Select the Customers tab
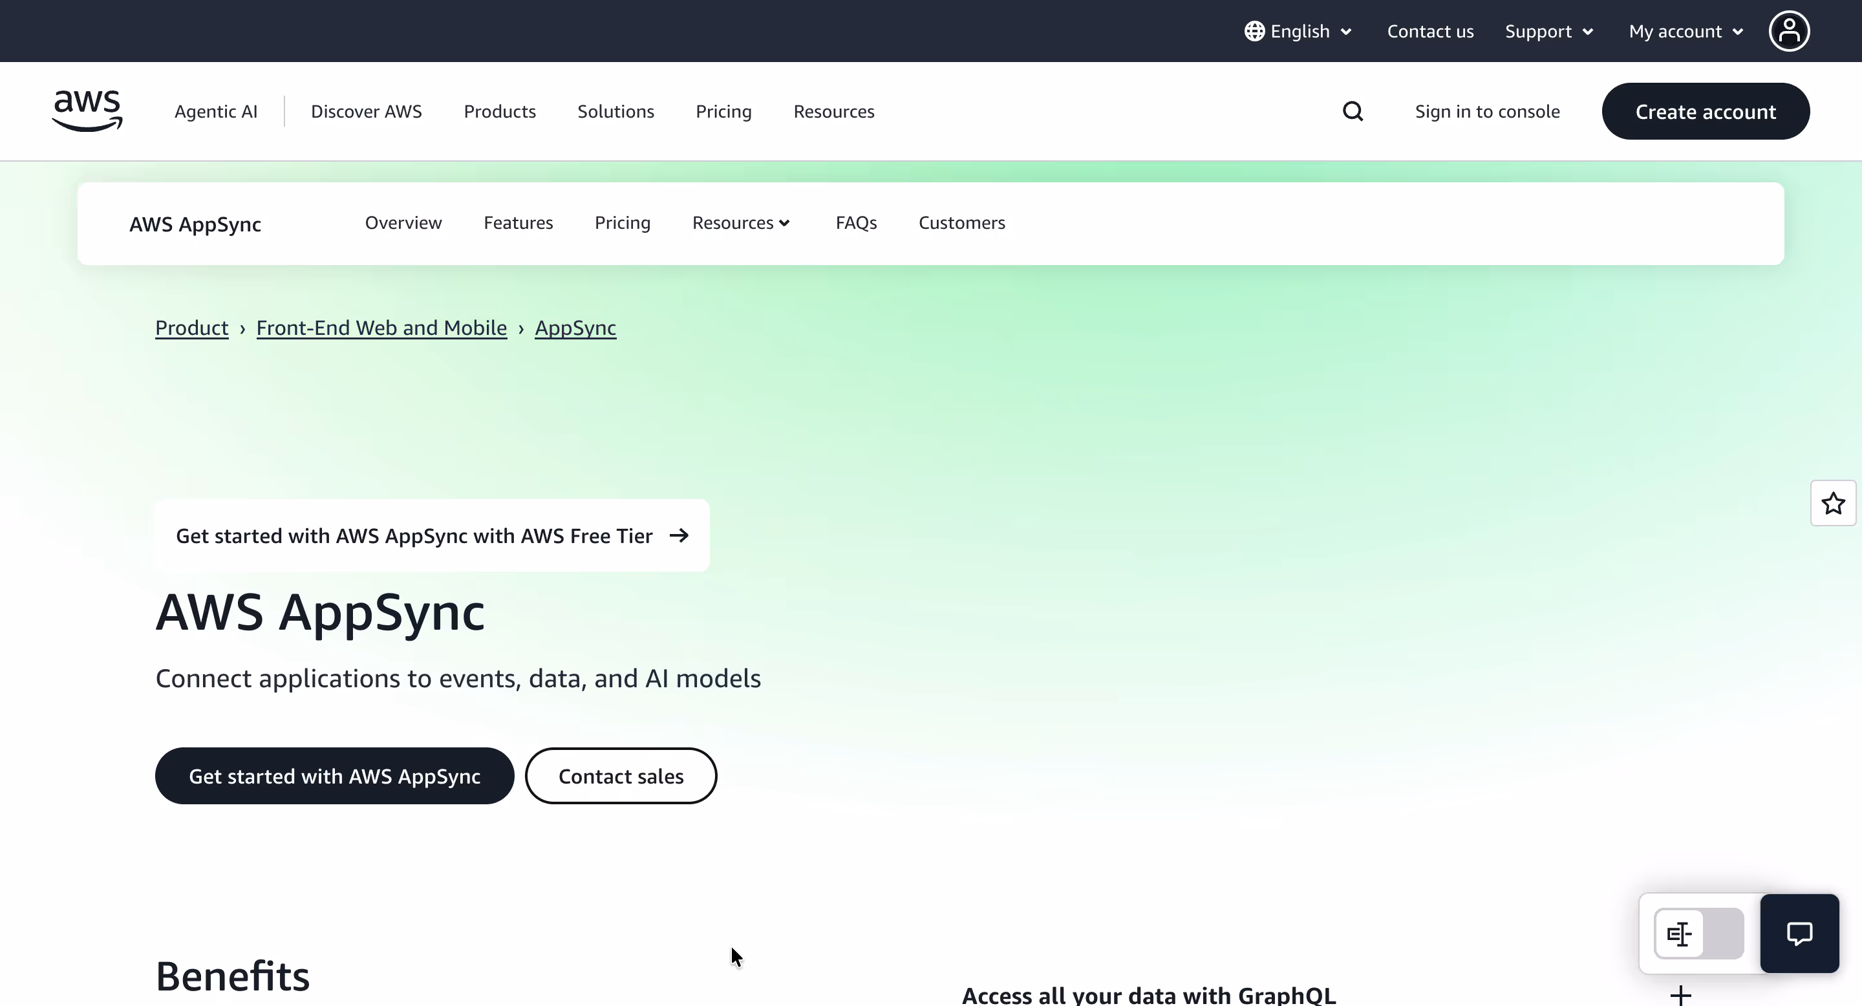 click(x=961, y=222)
